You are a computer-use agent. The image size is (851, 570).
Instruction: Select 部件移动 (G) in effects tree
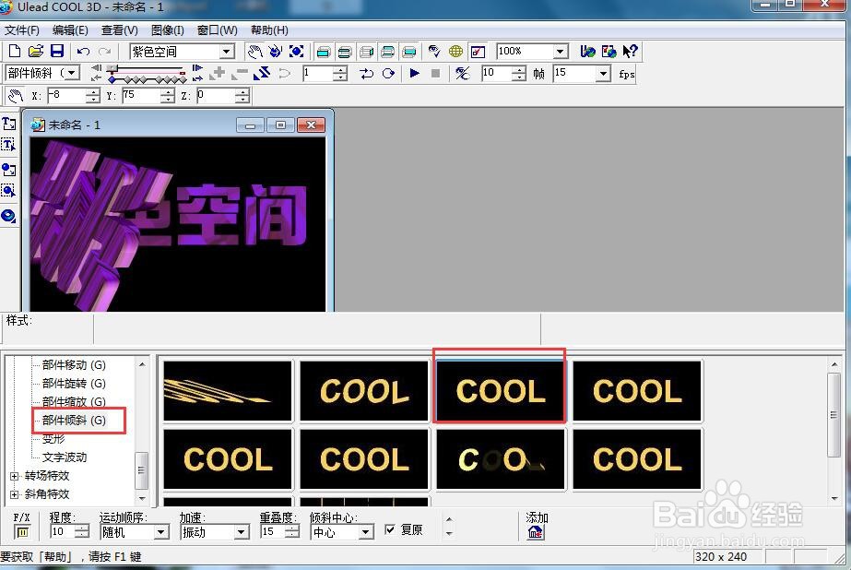tap(74, 365)
